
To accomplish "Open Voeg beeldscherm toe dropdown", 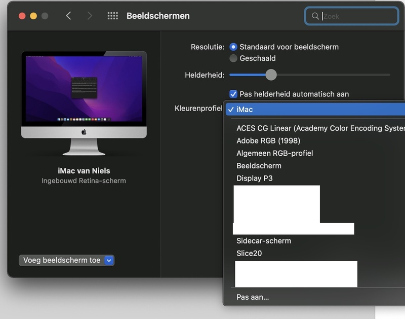I will [66, 260].
